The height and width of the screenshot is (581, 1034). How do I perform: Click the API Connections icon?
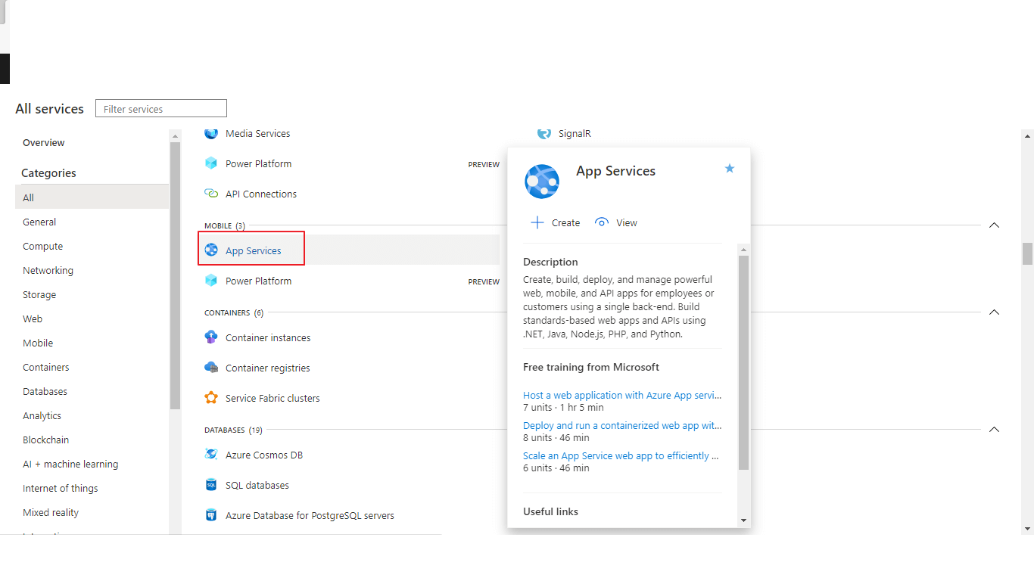[211, 194]
